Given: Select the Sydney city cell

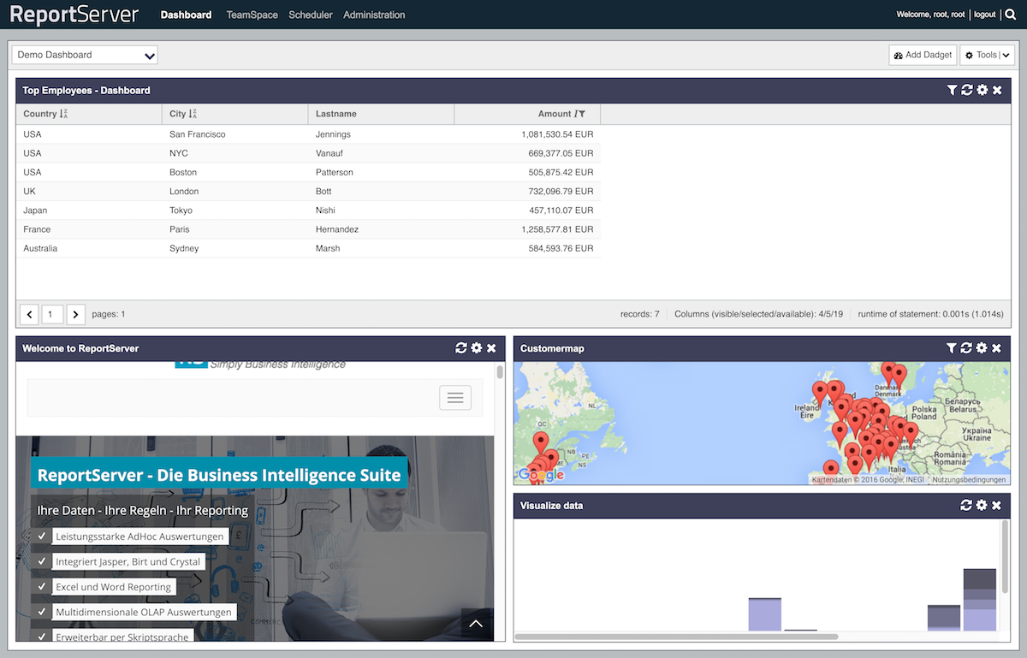Looking at the screenshot, I should 234,248.
